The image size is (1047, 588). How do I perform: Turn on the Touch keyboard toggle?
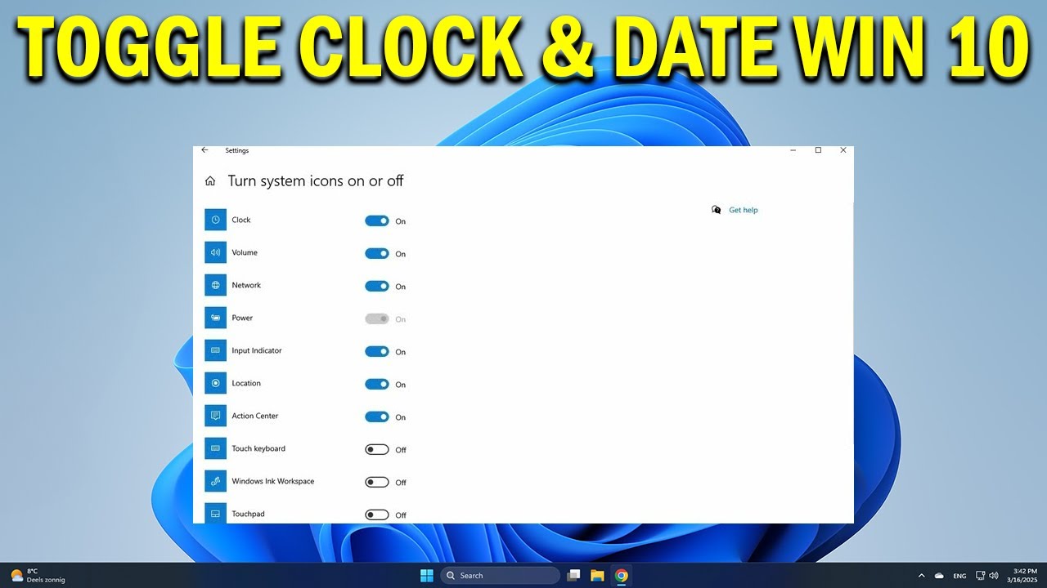pos(377,449)
